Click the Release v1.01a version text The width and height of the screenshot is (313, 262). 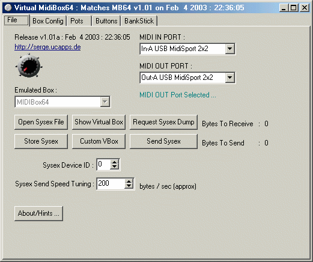[72, 37]
